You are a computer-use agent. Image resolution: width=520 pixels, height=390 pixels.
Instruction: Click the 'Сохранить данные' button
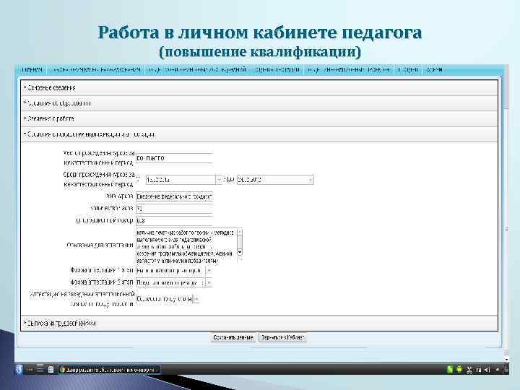pos(233,337)
